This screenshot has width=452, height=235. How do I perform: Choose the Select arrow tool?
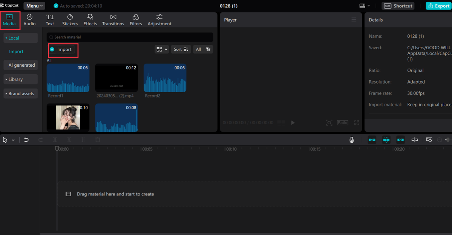pos(5,140)
